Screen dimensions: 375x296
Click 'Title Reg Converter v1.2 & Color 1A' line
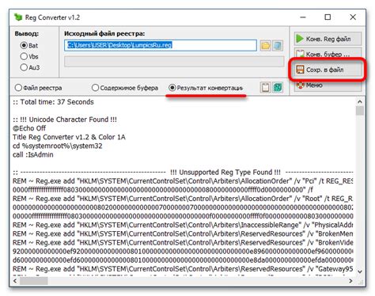(69, 137)
